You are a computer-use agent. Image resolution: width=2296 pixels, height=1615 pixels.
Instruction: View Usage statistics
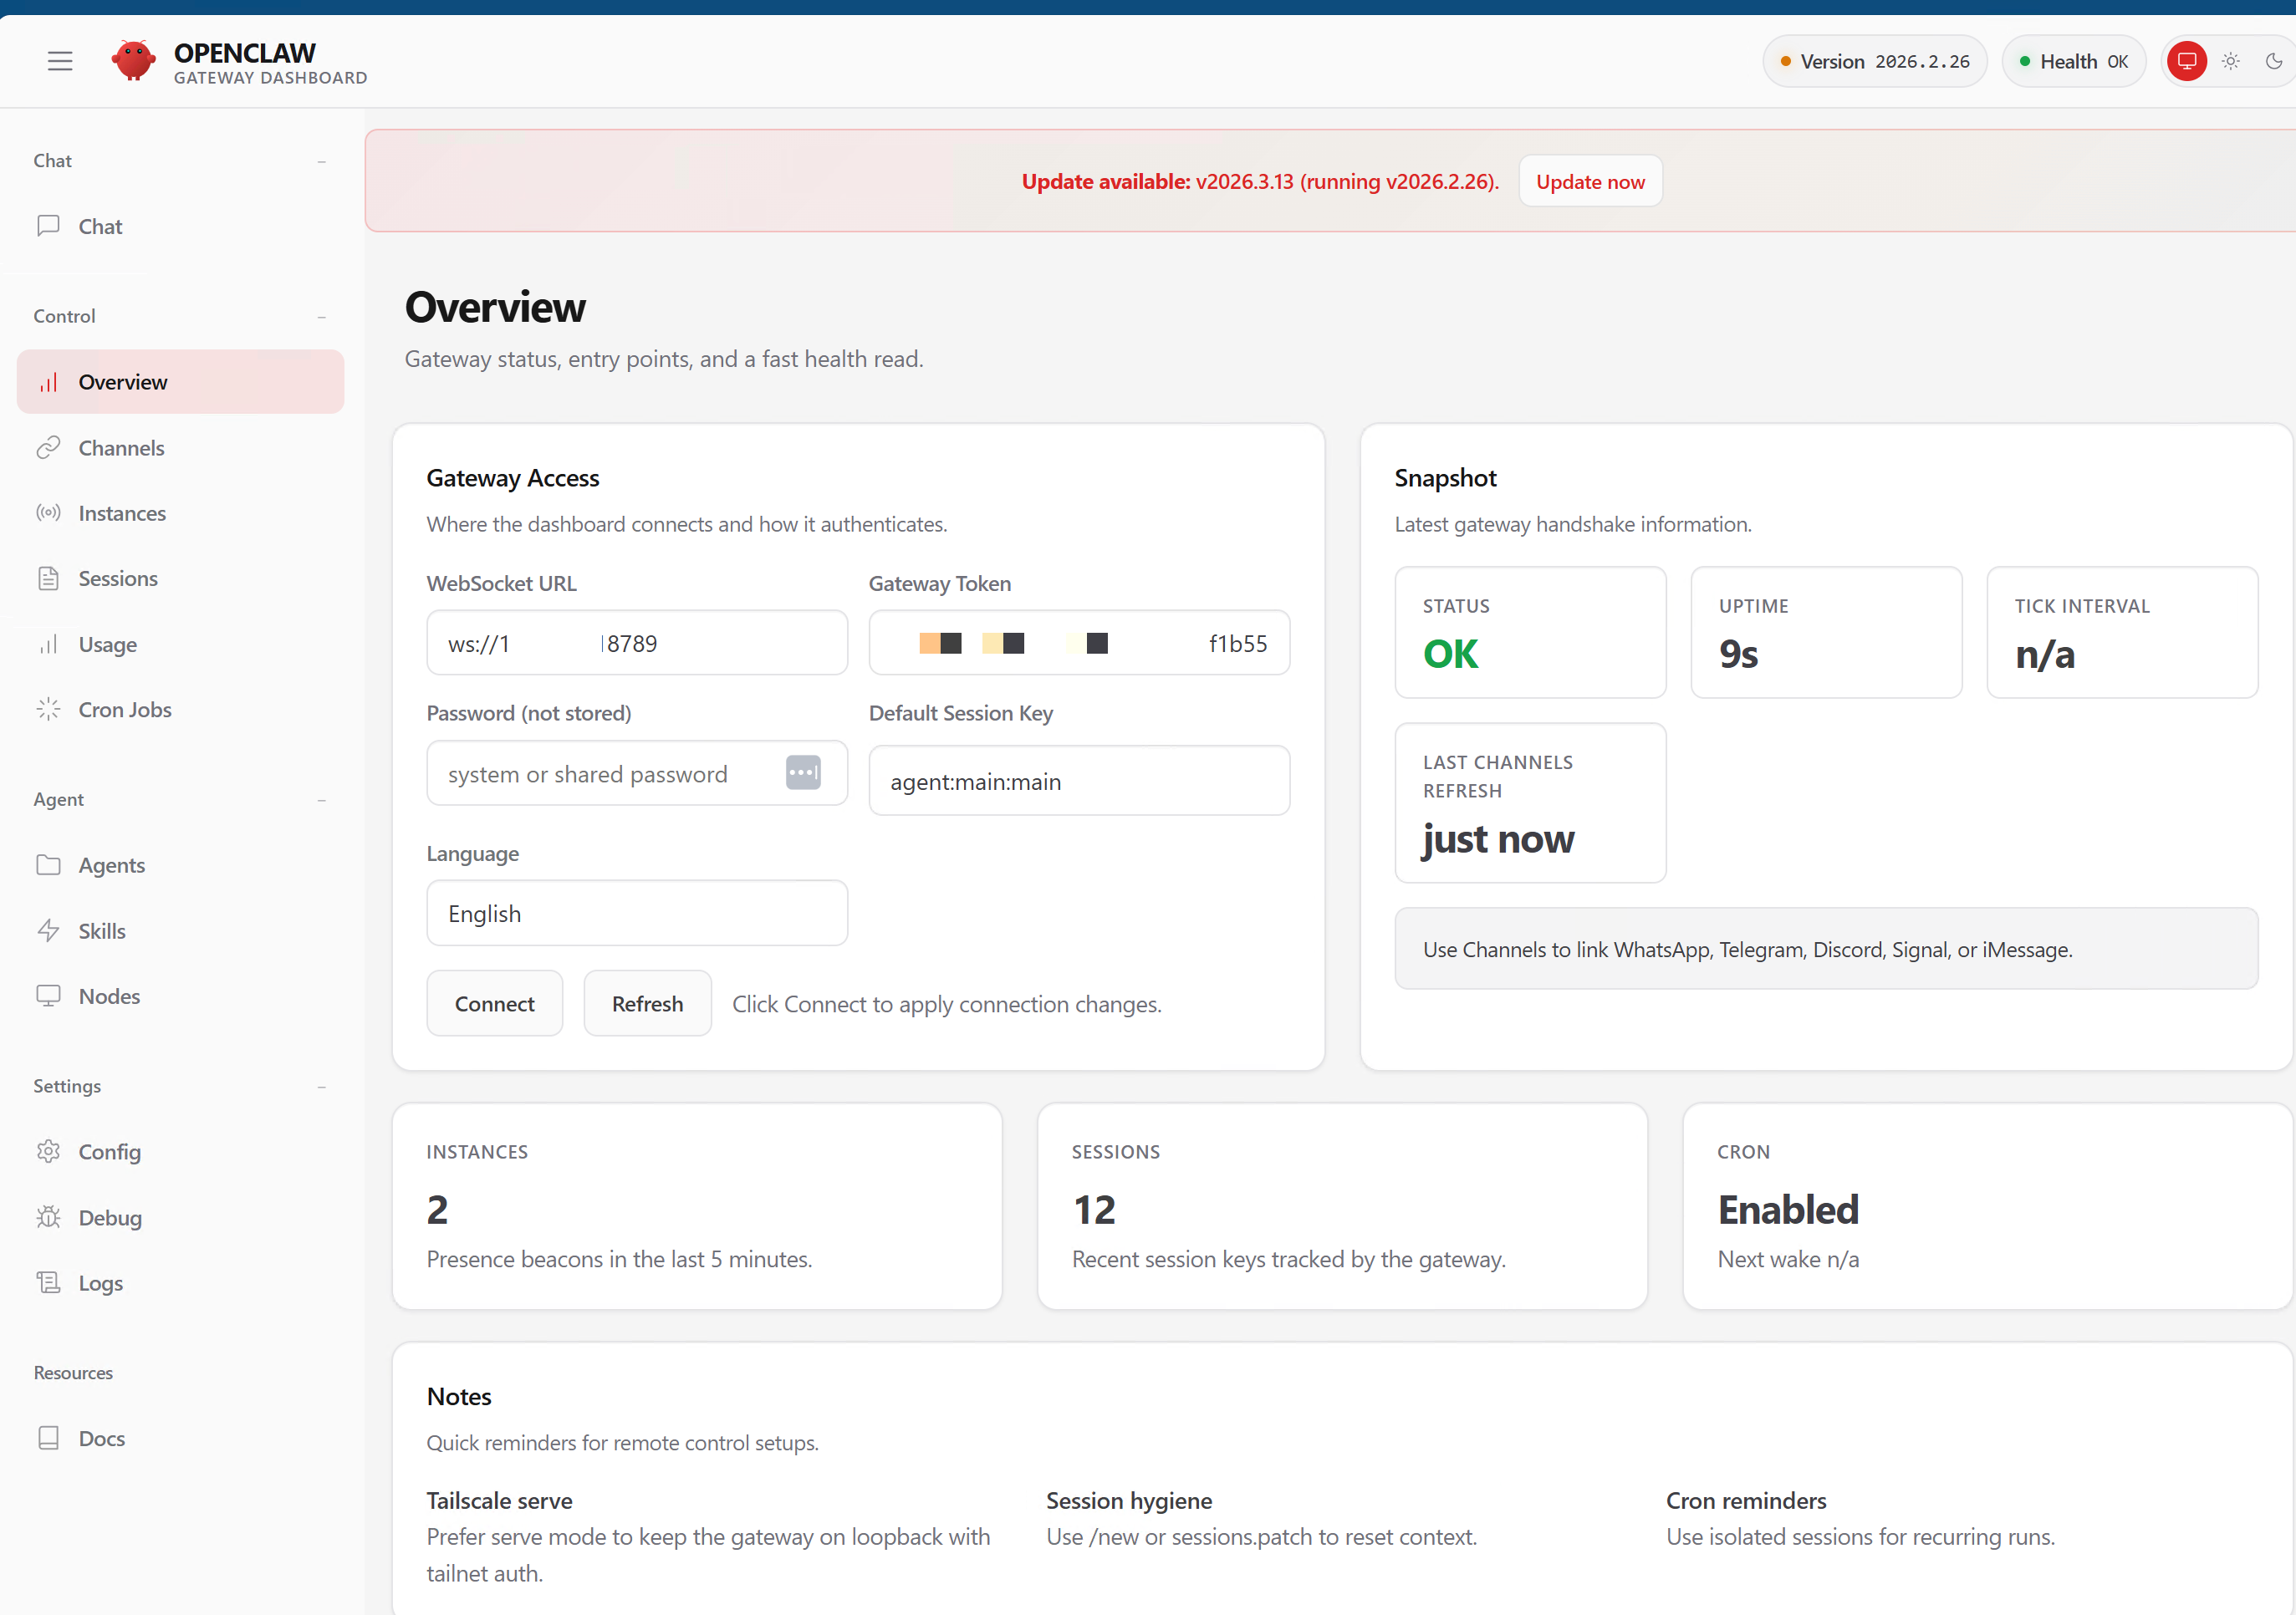tap(107, 644)
